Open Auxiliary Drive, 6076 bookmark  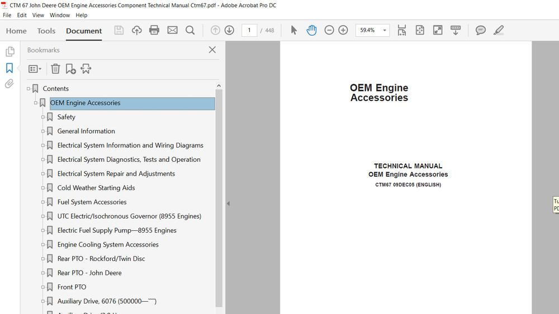click(x=107, y=301)
